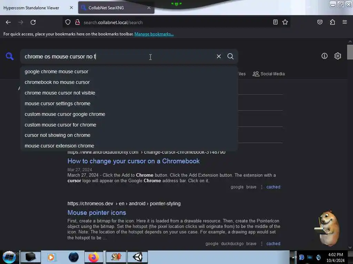Open the tracking protection shield icon
Viewport: 353px width, 264px height.
tap(68, 22)
